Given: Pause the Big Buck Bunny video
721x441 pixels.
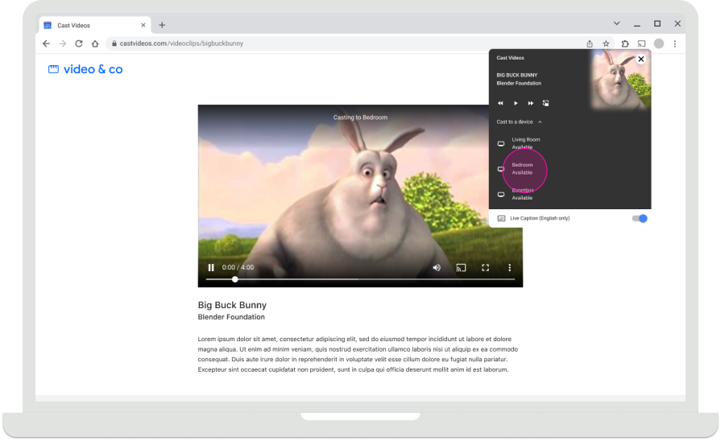Looking at the screenshot, I should pos(211,268).
